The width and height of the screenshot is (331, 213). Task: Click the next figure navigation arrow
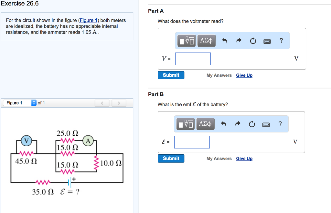(x=119, y=102)
